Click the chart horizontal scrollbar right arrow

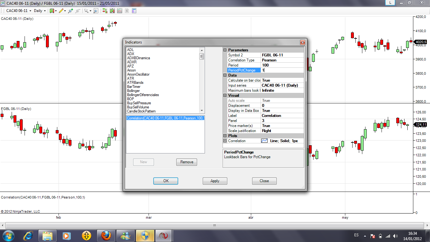[x=427, y=225]
